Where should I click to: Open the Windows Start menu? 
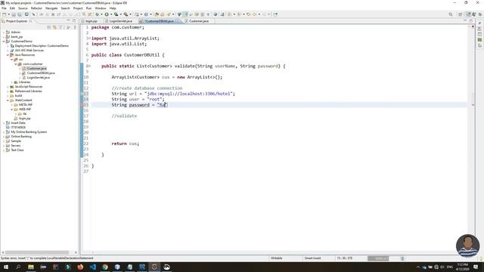(6, 267)
